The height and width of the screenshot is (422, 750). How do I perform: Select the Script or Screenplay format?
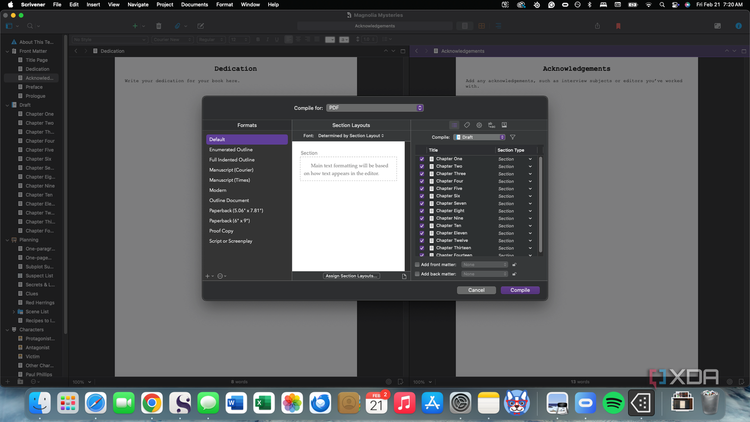[247, 241]
